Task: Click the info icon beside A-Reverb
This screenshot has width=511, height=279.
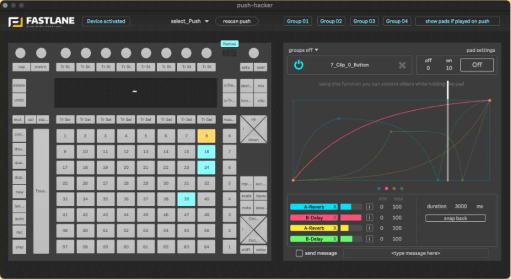Action: [369, 207]
